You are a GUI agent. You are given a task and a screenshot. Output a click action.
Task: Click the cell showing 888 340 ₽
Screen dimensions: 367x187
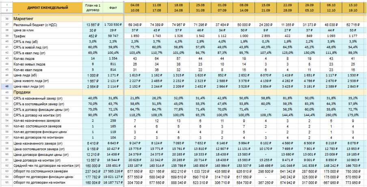179,183
